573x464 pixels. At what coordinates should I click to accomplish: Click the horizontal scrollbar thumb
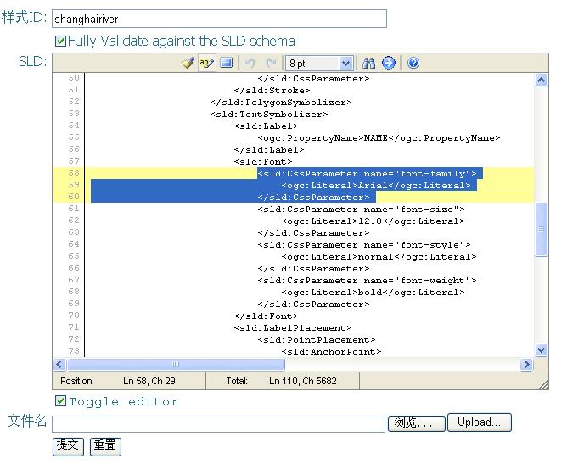pos(176,364)
